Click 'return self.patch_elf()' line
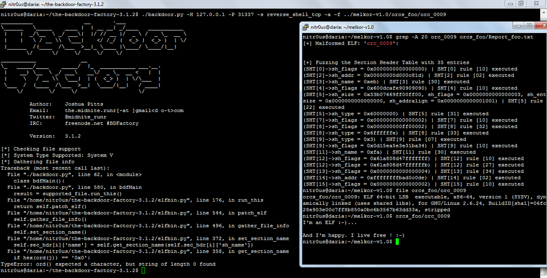This screenshot has width=547, height=278. 50,206
